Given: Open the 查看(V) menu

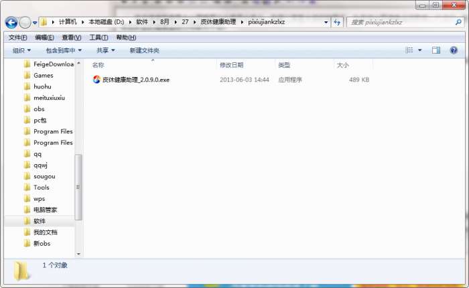Looking at the screenshot, I should [72, 38].
